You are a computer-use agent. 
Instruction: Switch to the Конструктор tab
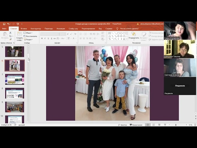click(x=36, y=29)
